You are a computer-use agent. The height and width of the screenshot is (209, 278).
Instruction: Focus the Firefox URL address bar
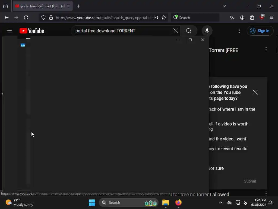tap(103, 18)
